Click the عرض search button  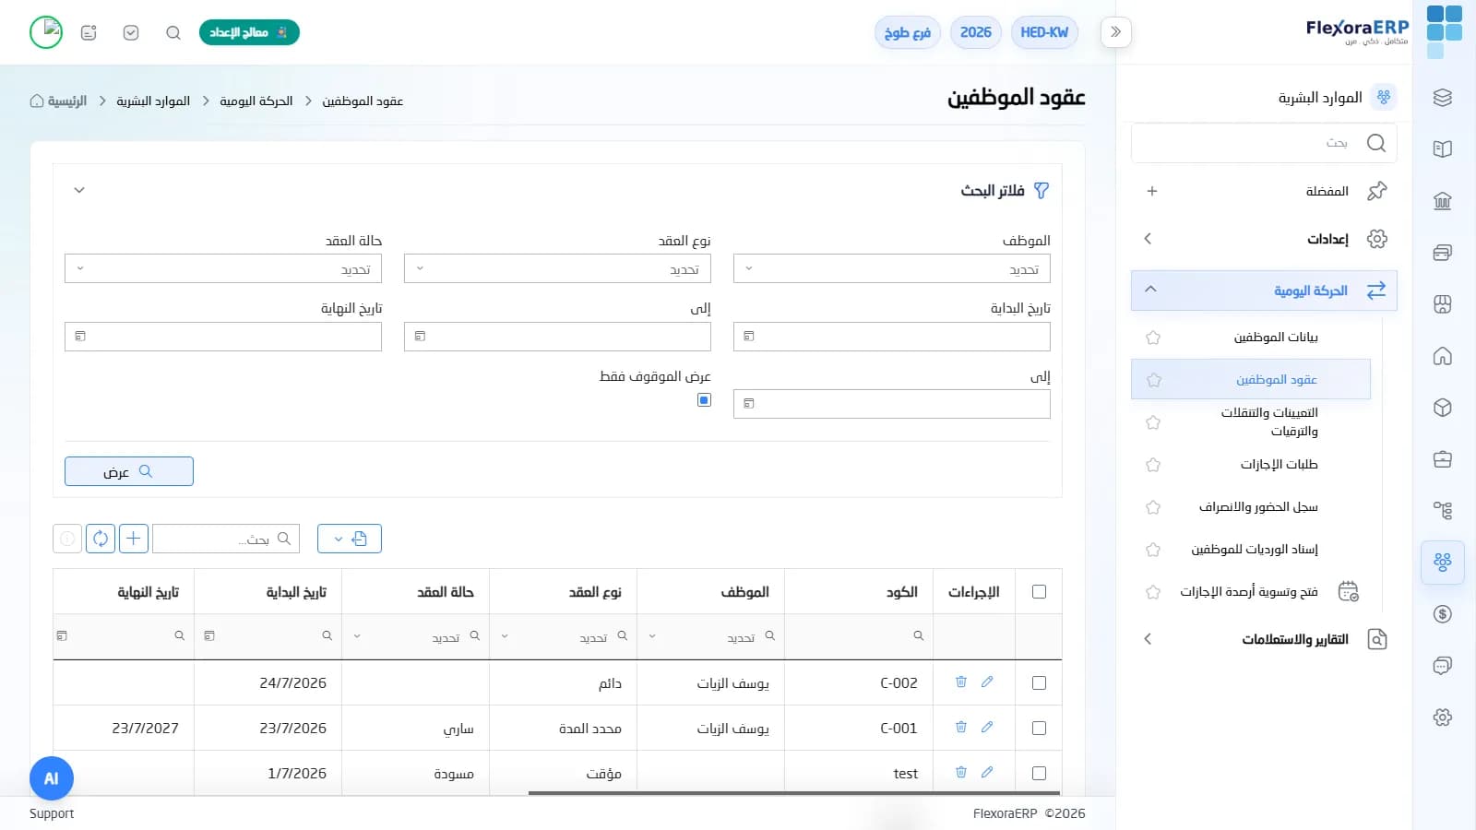pos(129,471)
